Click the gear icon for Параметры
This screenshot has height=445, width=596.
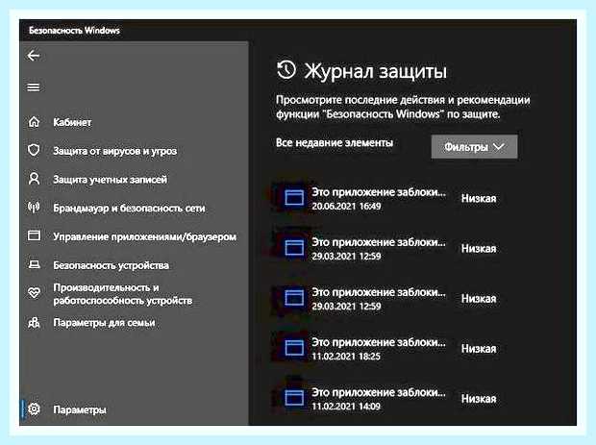pyautogui.click(x=34, y=408)
